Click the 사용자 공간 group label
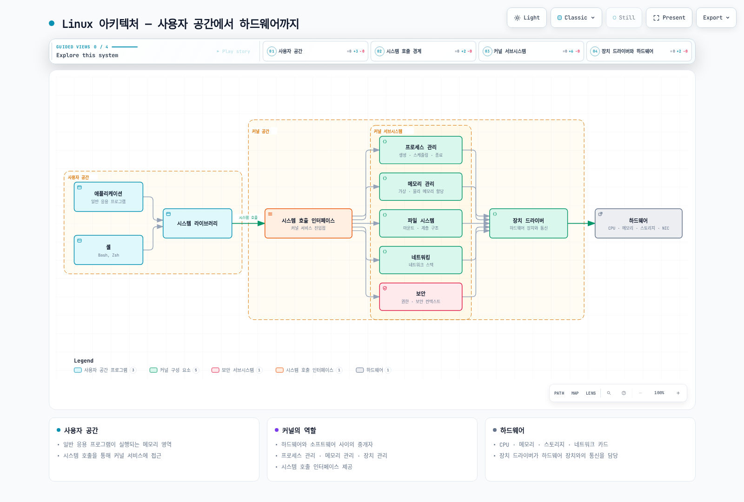Screen dimensions: 744x502 coord(78,178)
